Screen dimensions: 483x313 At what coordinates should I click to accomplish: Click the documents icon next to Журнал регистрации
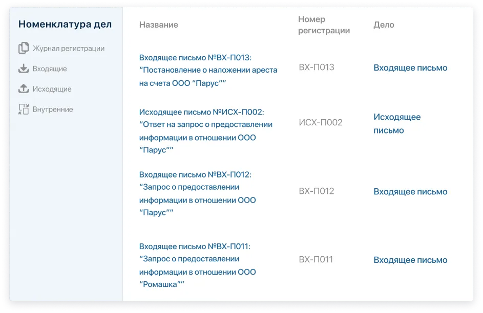[x=24, y=48]
